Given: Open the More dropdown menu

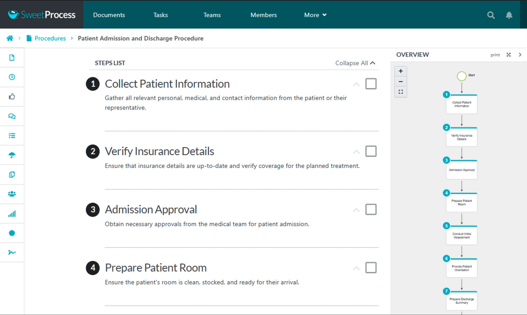Looking at the screenshot, I should click(x=315, y=15).
